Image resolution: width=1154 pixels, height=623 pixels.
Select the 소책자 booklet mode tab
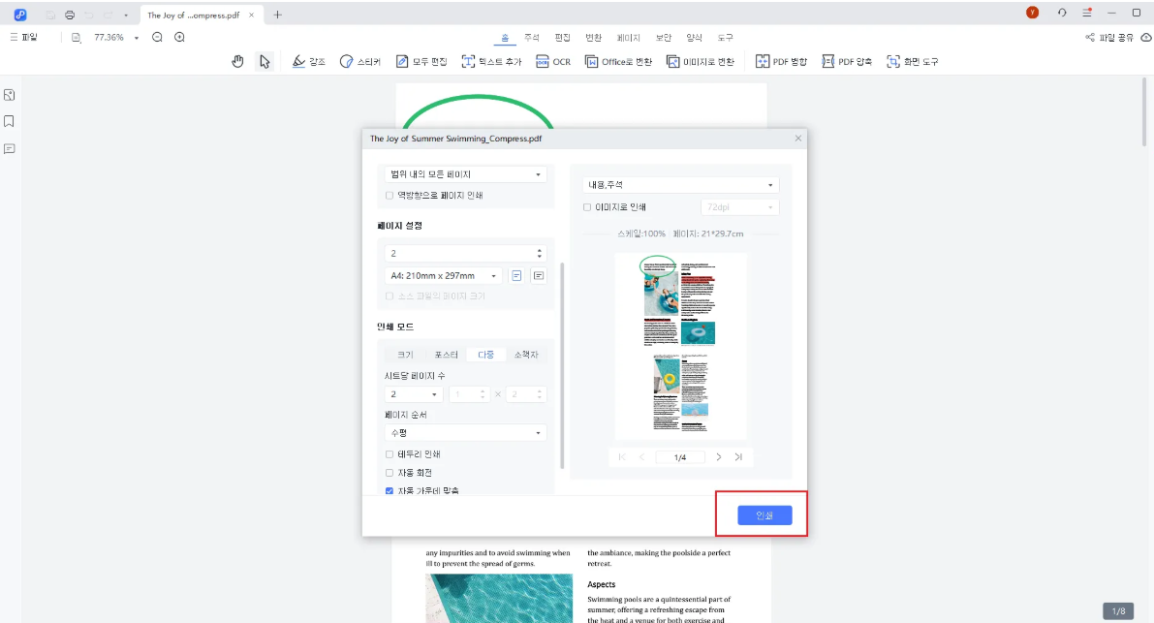[x=526, y=355]
